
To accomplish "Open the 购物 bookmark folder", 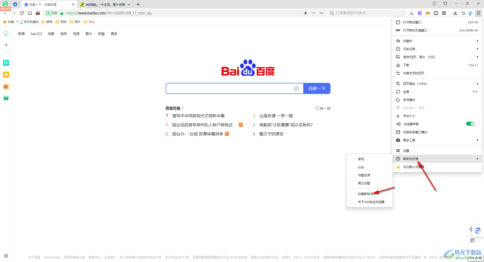I will (61, 22).
